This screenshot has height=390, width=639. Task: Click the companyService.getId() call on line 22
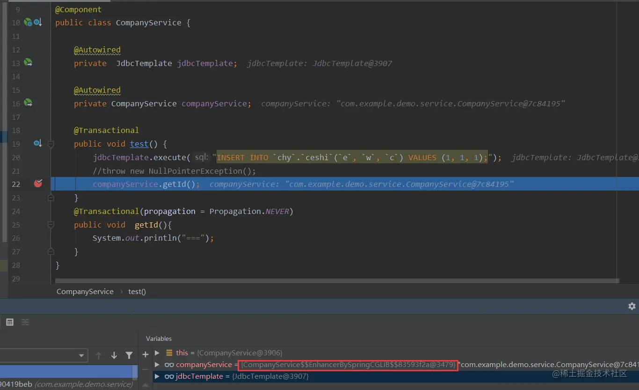(x=144, y=184)
